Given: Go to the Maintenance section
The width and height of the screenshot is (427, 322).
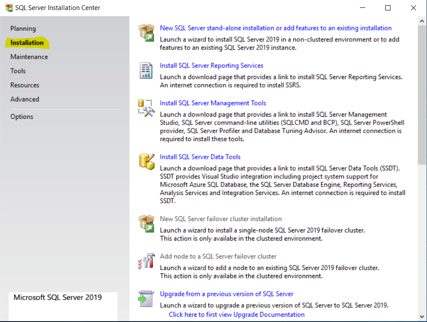Looking at the screenshot, I should click(29, 57).
